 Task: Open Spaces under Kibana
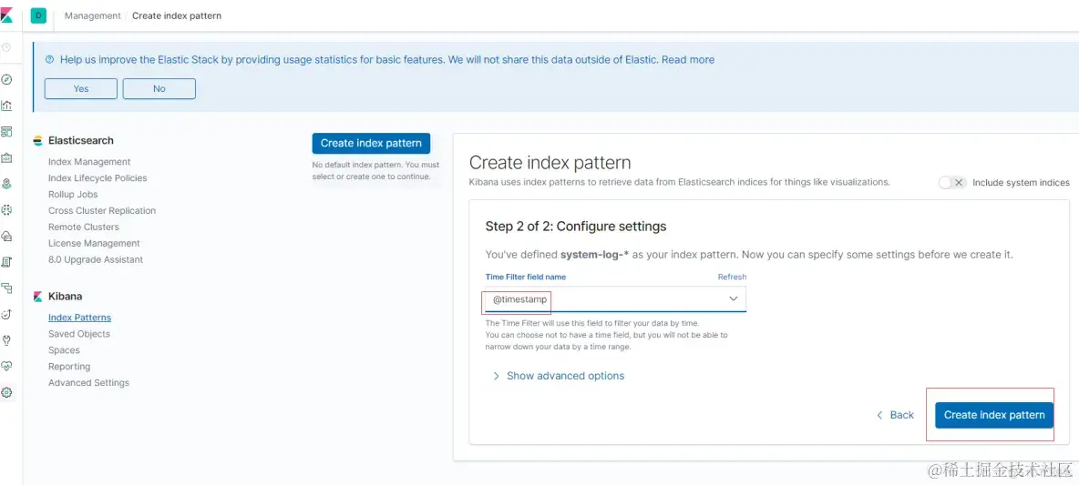pos(64,350)
